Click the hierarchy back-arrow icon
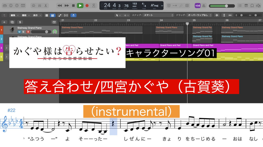 (x=4, y=15)
